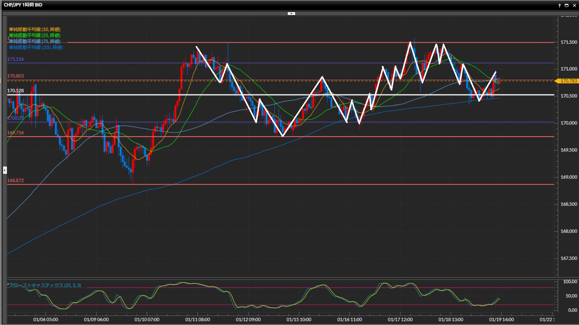Select the 169.756 support line label
The width and height of the screenshot is (579, 325).
[15, 133]
